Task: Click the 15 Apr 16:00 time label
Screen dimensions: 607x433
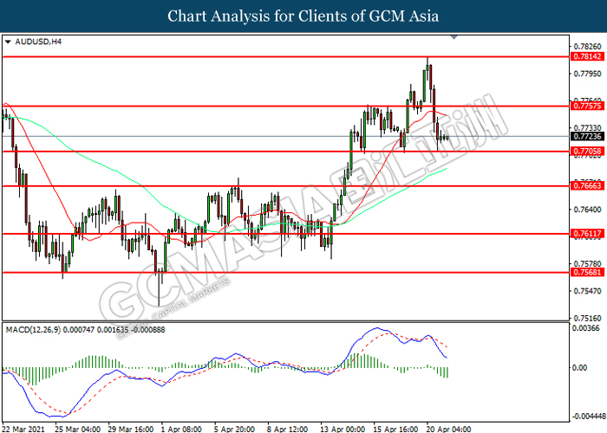Action: coord(395,429)
